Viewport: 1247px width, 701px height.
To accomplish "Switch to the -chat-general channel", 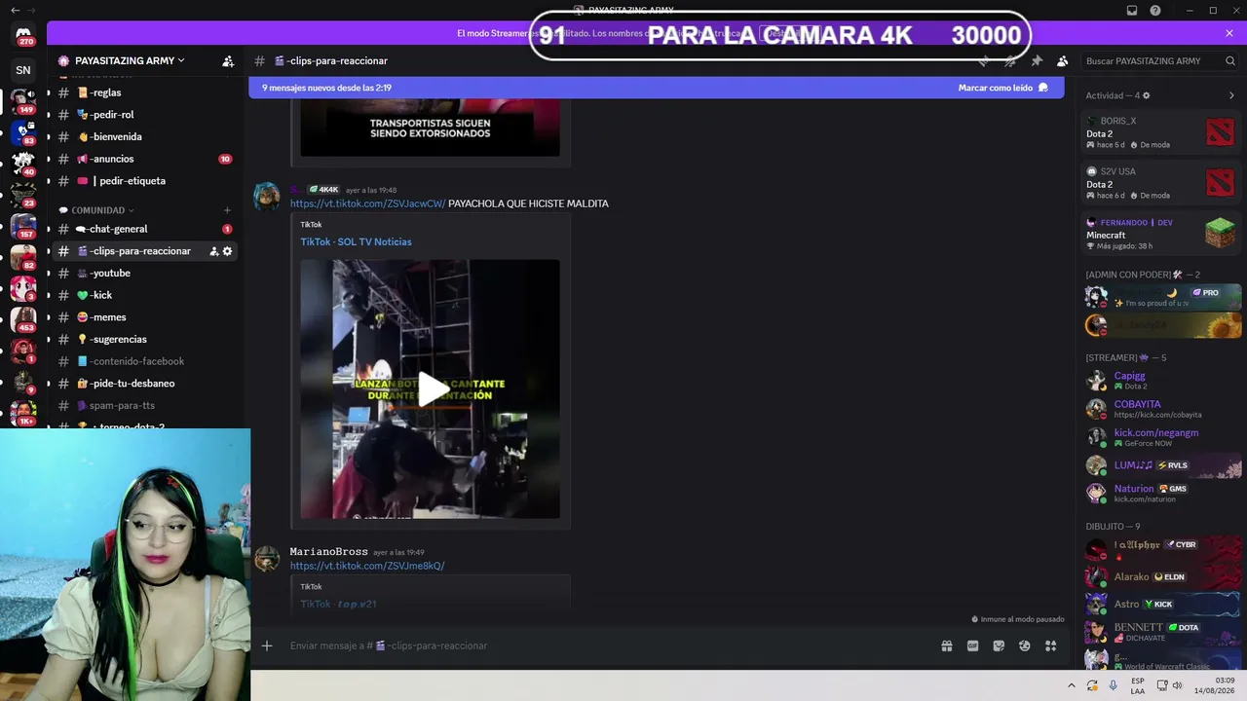I will (x=142, y=229).
